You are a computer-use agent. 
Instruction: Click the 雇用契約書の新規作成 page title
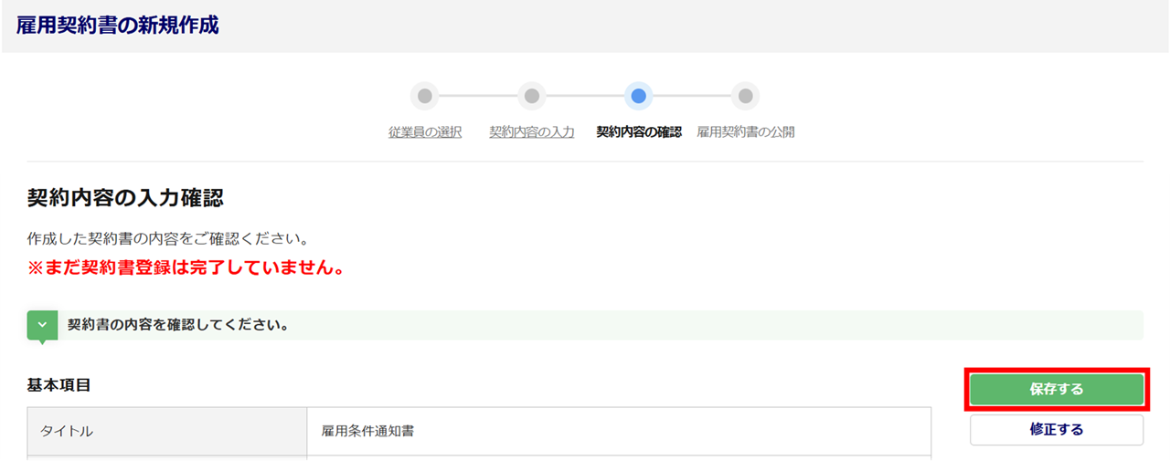pyautogui.click(x=118, y=26)
